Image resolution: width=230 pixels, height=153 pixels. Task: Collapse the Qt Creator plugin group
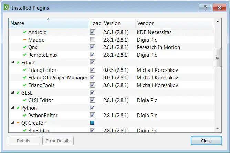point(13,123)
